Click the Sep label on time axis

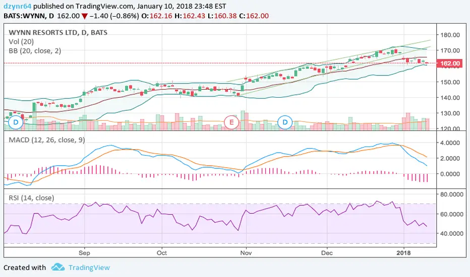coord(84,253)
